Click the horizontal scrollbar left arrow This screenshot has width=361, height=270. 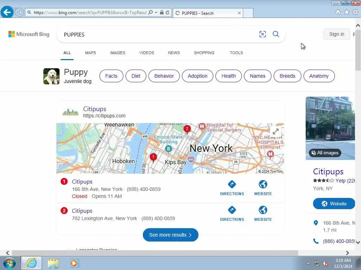pos(8,253)
